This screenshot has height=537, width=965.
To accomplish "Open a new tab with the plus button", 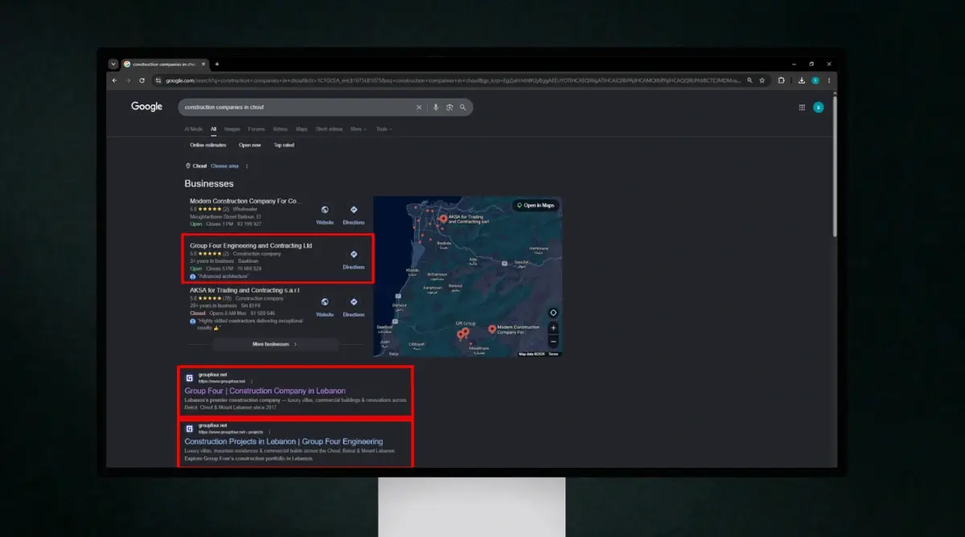I will coord(216,64).
